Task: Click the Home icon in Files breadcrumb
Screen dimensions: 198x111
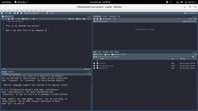Action: click(x=96, y=57)
